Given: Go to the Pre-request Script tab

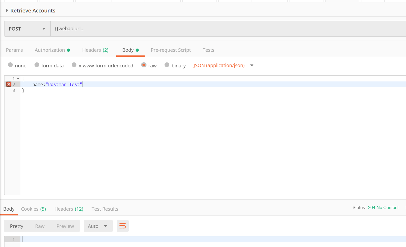Looking at the screenshot, I should click(x=171, y=50).
